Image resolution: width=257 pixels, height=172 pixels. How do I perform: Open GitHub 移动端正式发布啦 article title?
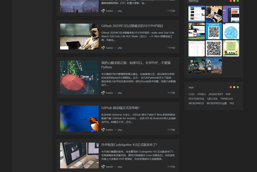[120, 108]
